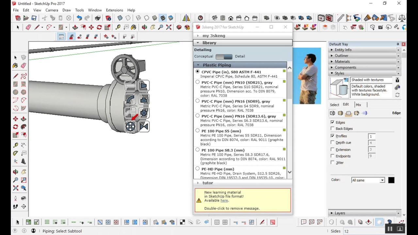418x235 pixels.
Task: Select the Move tool in top toolbar
Action: [x=91, y=27]
